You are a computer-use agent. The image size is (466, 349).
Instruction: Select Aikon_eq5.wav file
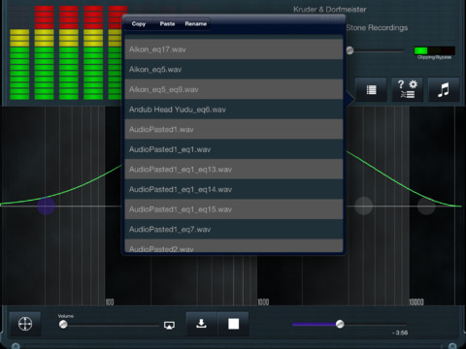click(234, 70)
